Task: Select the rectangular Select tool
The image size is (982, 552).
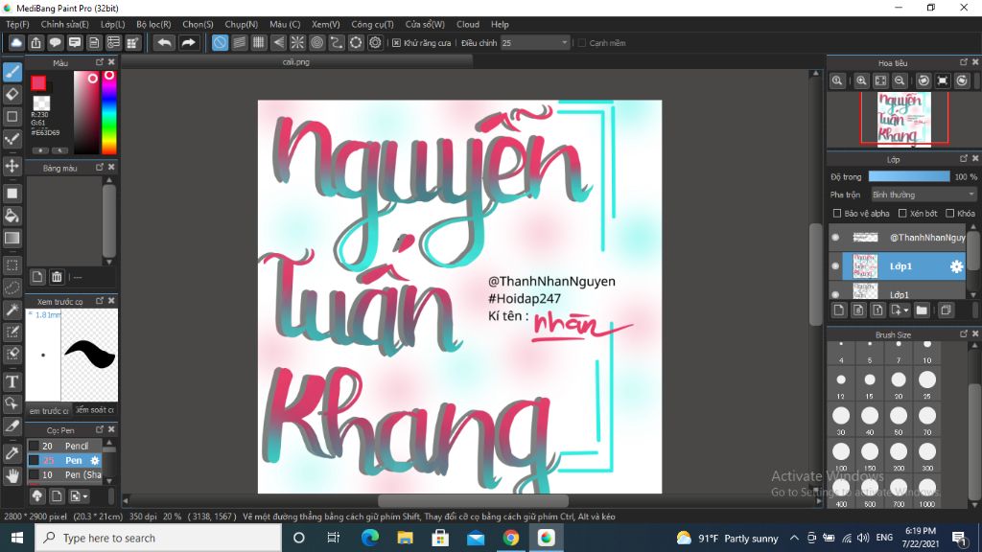Action: [12, 264]
